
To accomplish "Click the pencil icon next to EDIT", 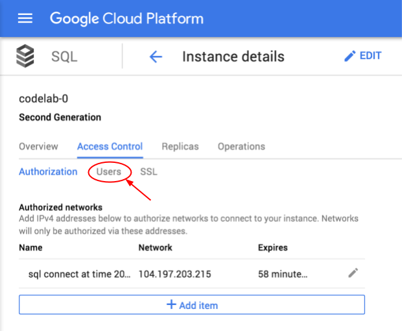I will pos(349,56).
